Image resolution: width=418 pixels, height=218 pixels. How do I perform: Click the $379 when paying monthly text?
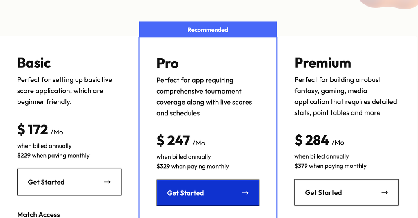(x=330, y=166)
